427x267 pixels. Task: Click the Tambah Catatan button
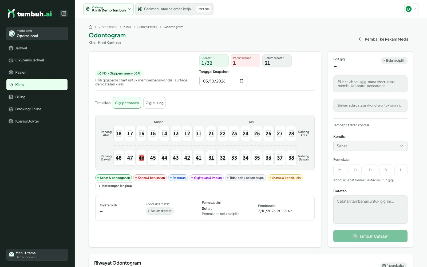coord(370,236)
